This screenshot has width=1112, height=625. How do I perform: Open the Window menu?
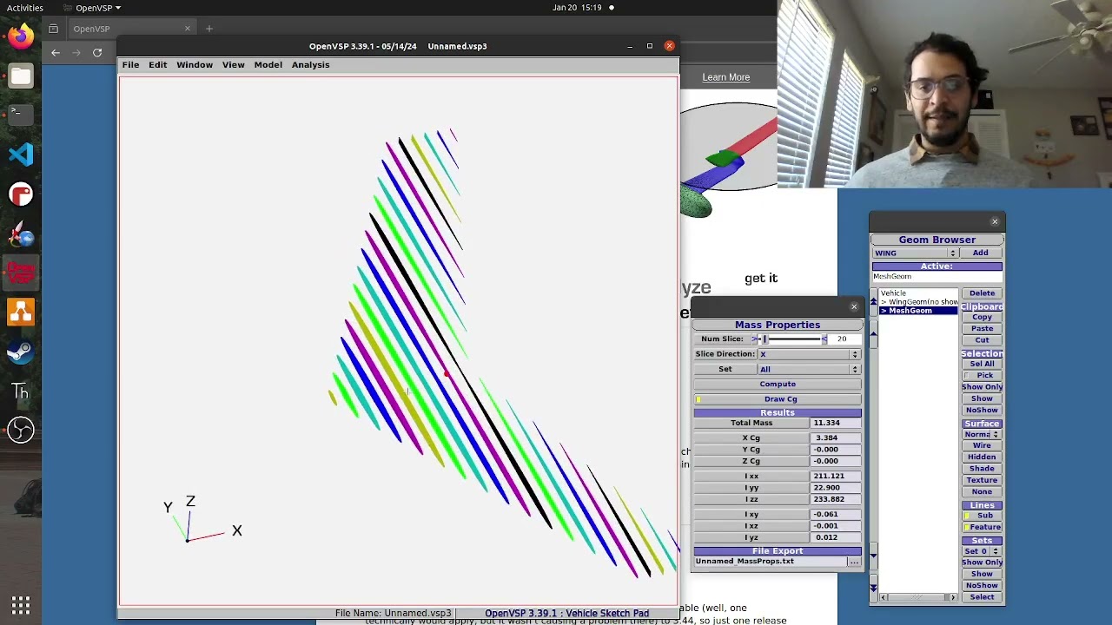pos(195,65)
